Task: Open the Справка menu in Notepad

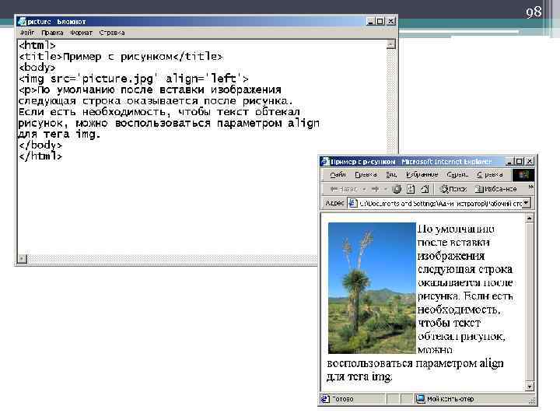Action: [x=112, y=33]
